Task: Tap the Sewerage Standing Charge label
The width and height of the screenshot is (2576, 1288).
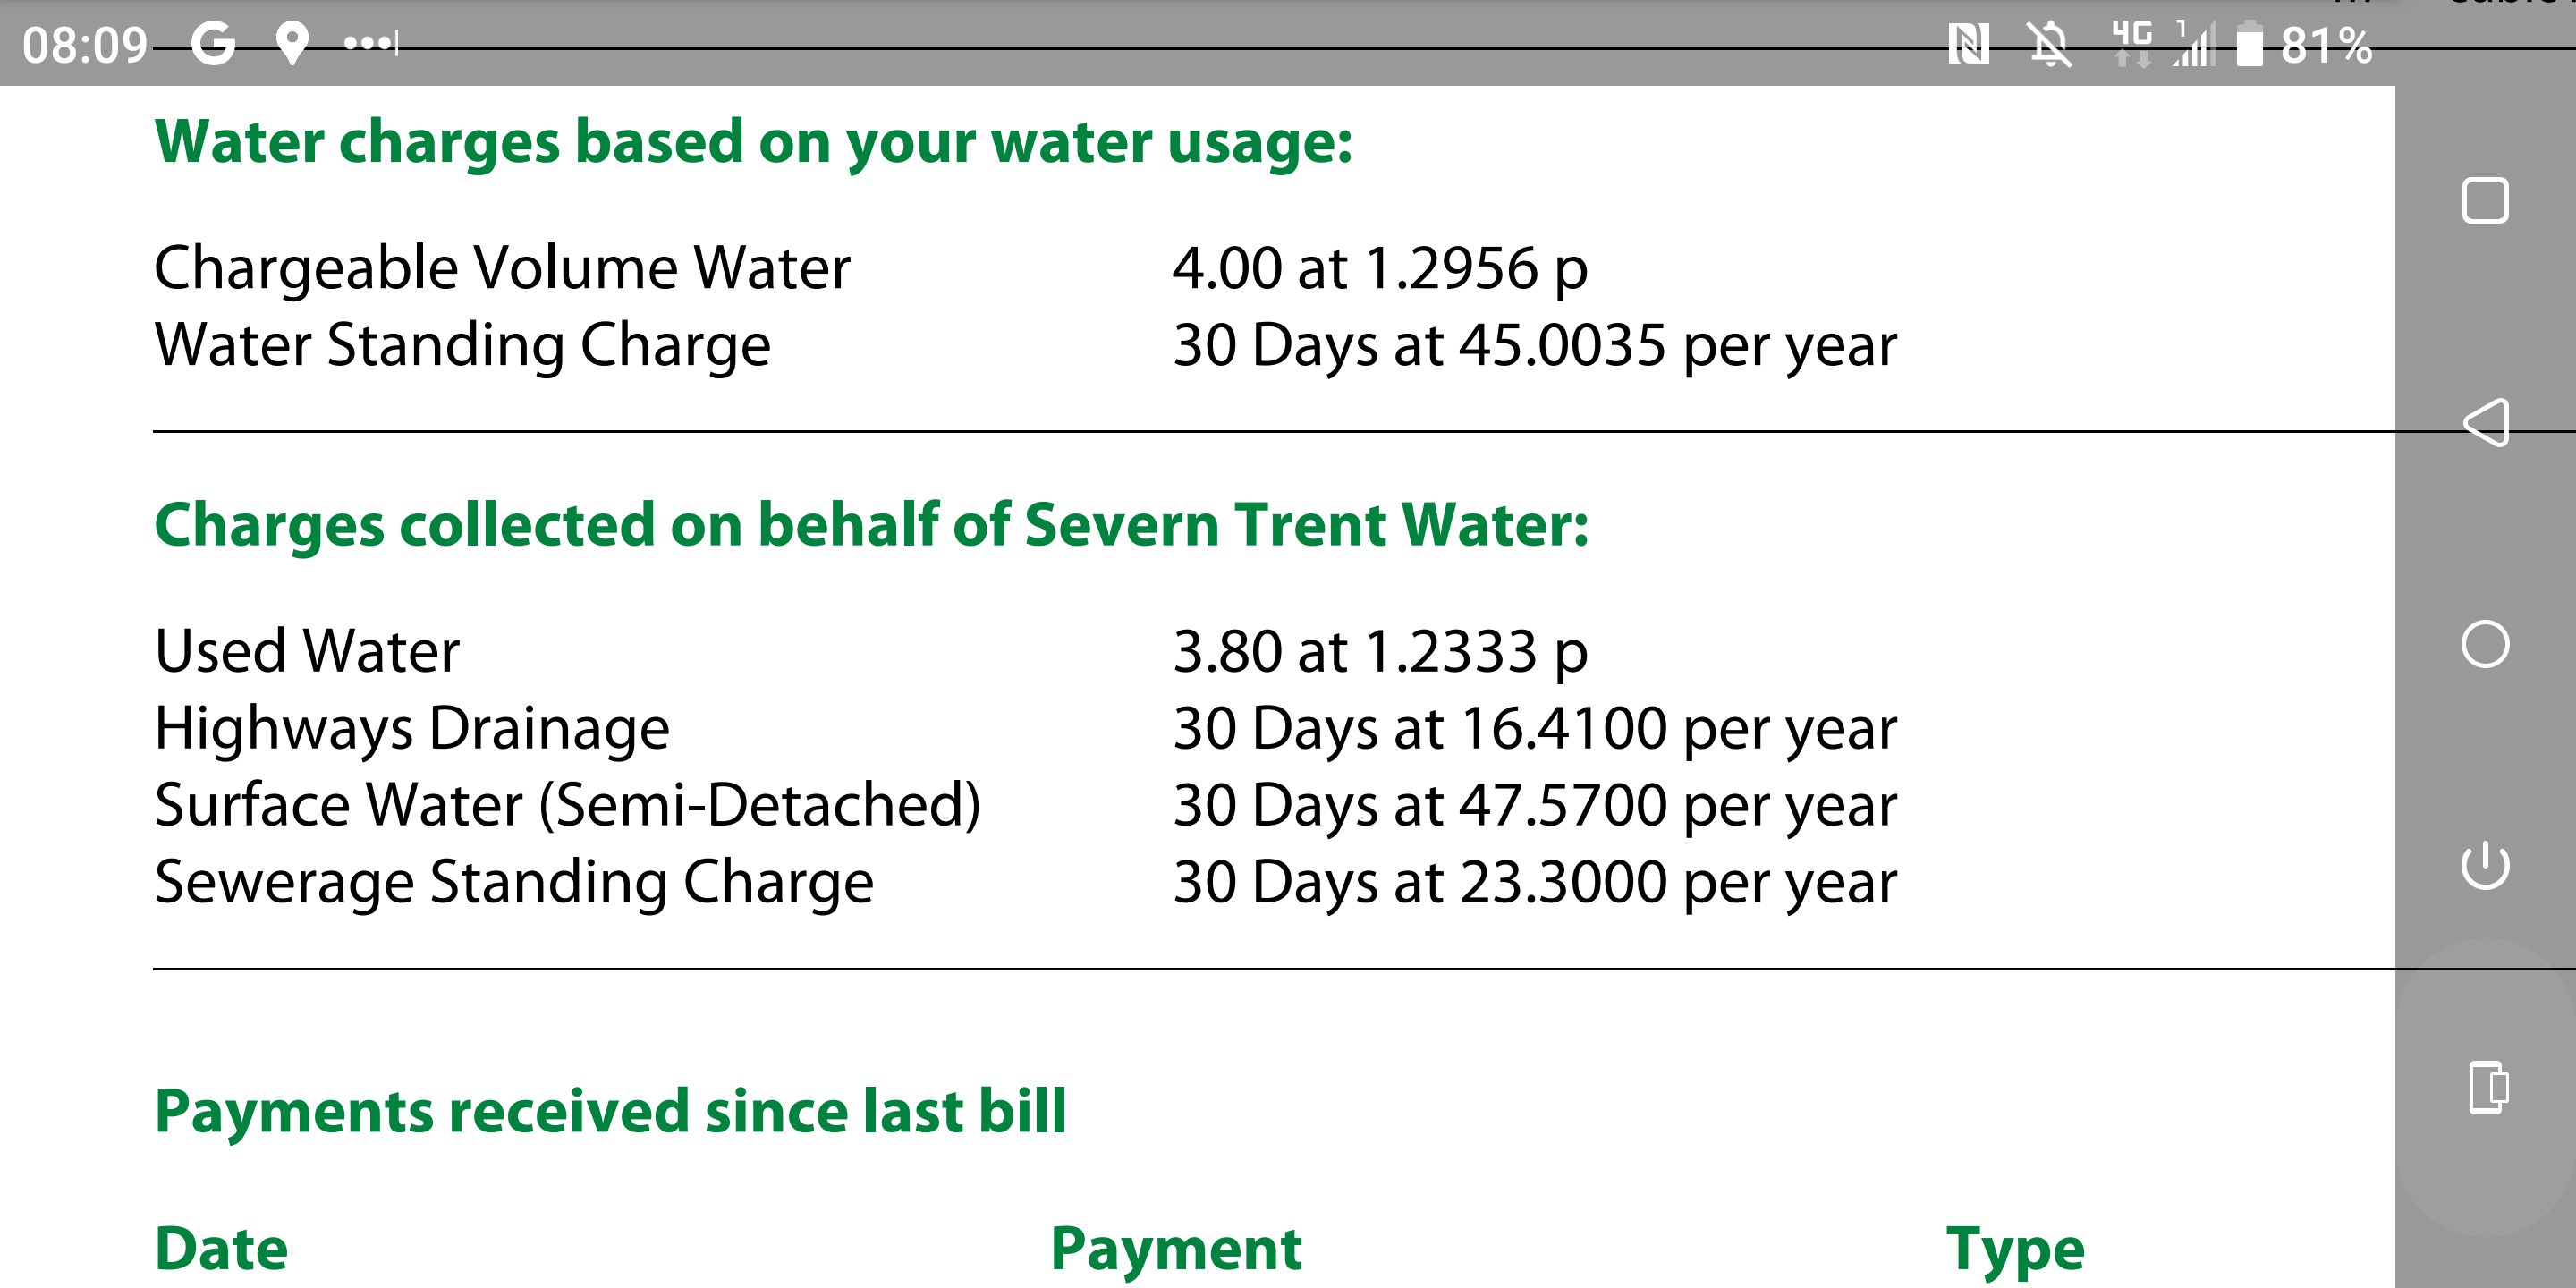Action: 514,882
